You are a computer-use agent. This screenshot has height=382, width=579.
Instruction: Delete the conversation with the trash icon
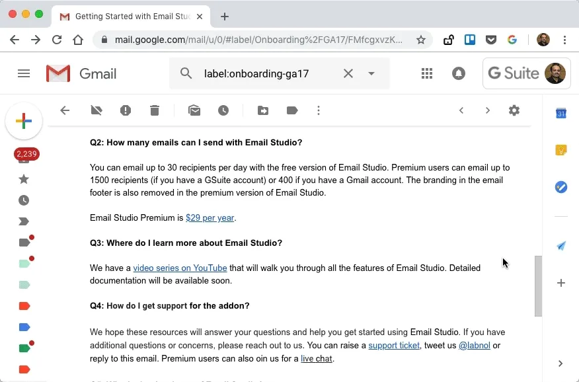[155, 110]
